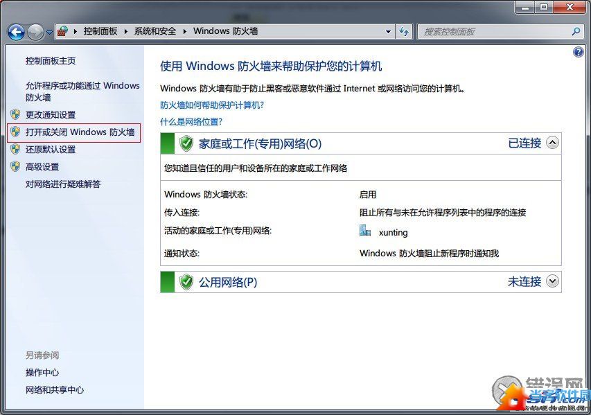This screenshot has height=415, width=591.
Task: Click 阻止所有与未在允许程序列表中的程序的连接 value
Action: [443, 213]
